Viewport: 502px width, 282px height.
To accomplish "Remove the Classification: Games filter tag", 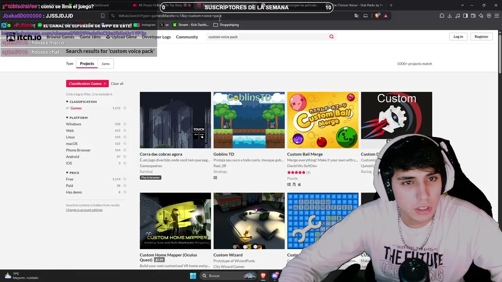I will (x=105, y=84).
